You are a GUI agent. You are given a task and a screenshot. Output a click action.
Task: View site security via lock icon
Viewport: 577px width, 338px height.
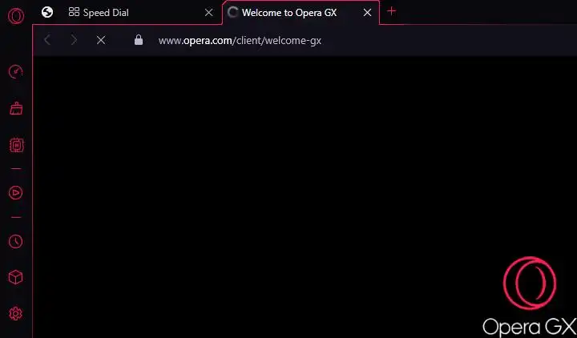point(139,40)
